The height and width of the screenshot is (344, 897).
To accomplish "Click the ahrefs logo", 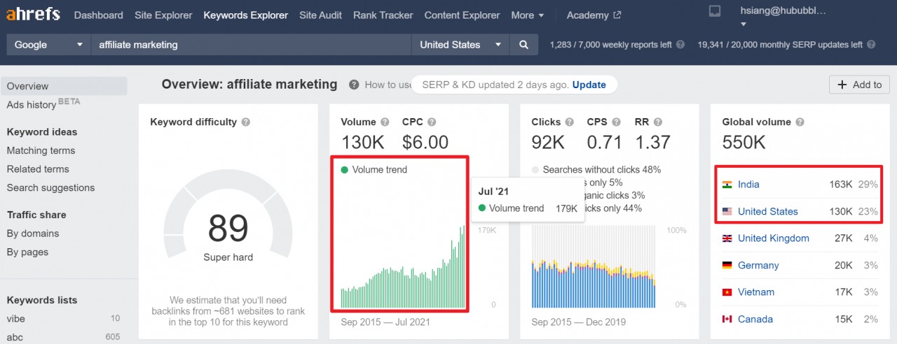I will (x=33, y=15).
